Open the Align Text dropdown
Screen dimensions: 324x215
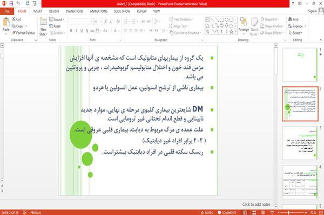pos(179,26)
